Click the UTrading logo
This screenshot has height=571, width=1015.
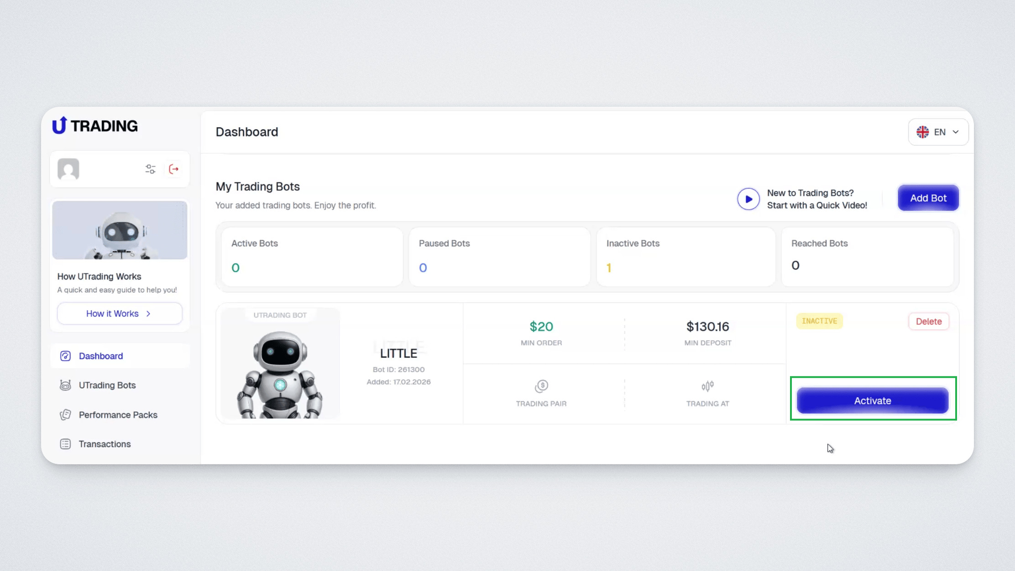pyautogui.click(x=95, y=125)
